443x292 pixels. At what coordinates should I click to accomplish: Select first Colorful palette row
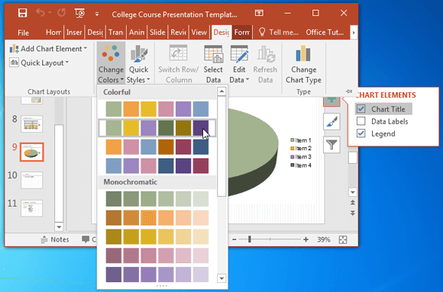[157, 109]
